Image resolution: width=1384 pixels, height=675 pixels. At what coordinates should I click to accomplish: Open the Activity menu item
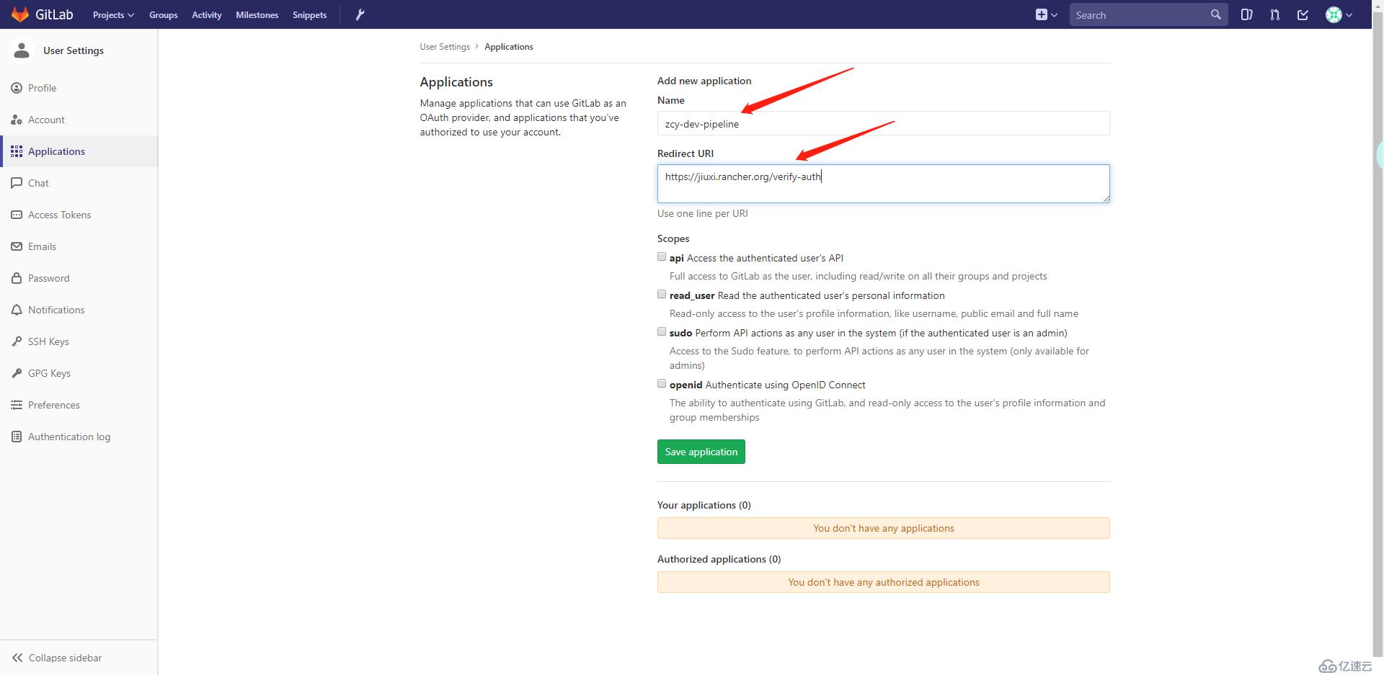click(x=207, y=14)
